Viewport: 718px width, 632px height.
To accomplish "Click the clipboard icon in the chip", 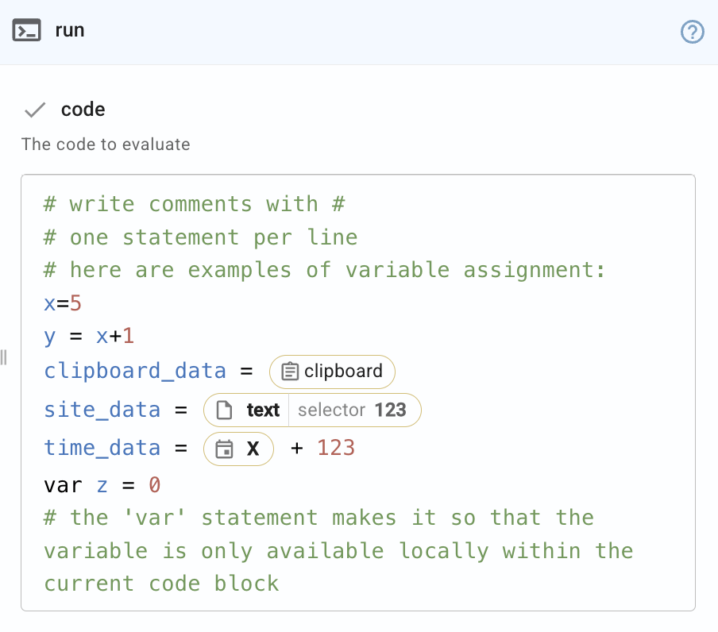I will (291, 372).
